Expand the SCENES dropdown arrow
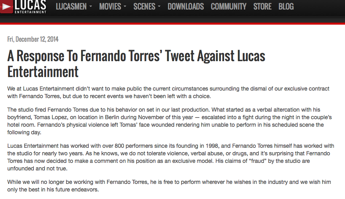345x199 pixels. (x=159, y=6)
